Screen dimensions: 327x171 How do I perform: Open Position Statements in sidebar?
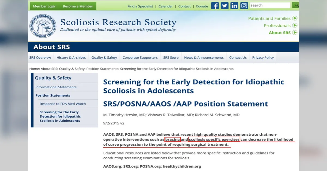[53, 95]
